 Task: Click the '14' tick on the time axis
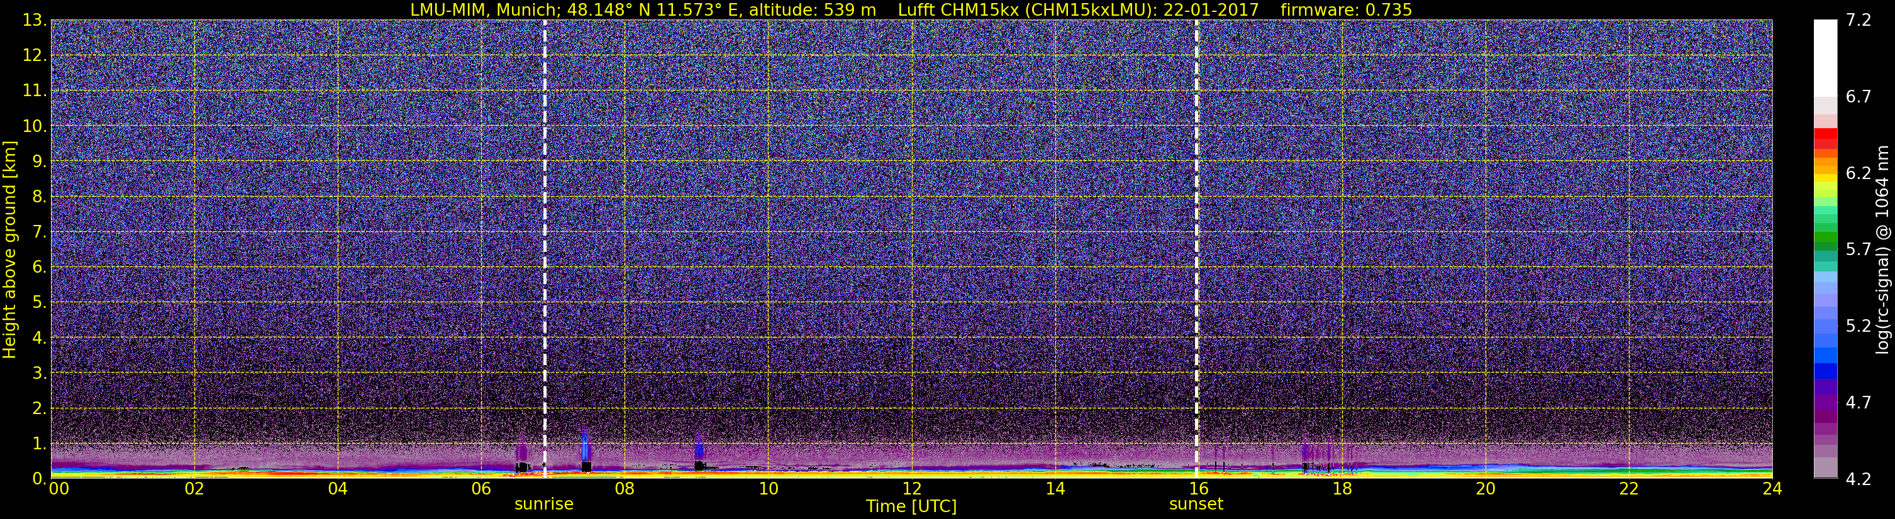1055,489
